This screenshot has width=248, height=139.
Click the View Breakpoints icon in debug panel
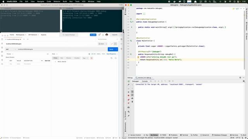click(x=129, y=100)
